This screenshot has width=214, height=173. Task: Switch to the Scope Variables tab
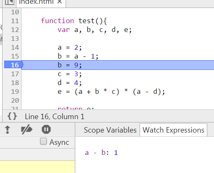click(110, 130)
